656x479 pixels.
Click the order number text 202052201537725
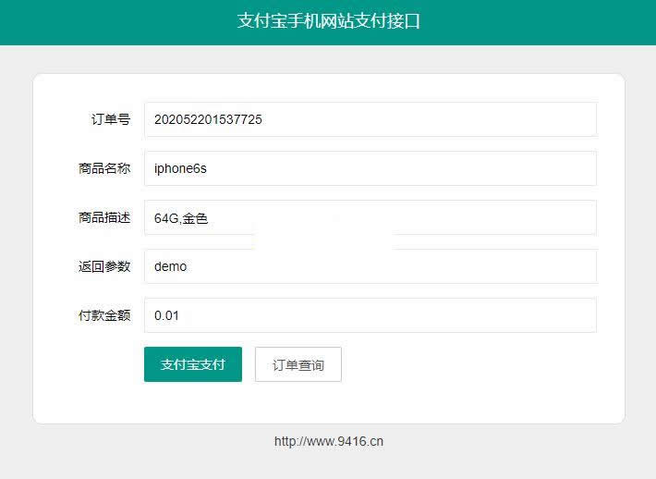208,119
